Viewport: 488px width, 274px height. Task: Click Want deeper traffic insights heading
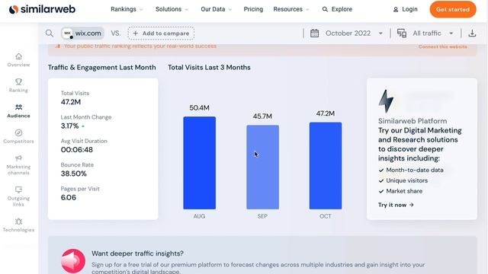tap(137, 253)
